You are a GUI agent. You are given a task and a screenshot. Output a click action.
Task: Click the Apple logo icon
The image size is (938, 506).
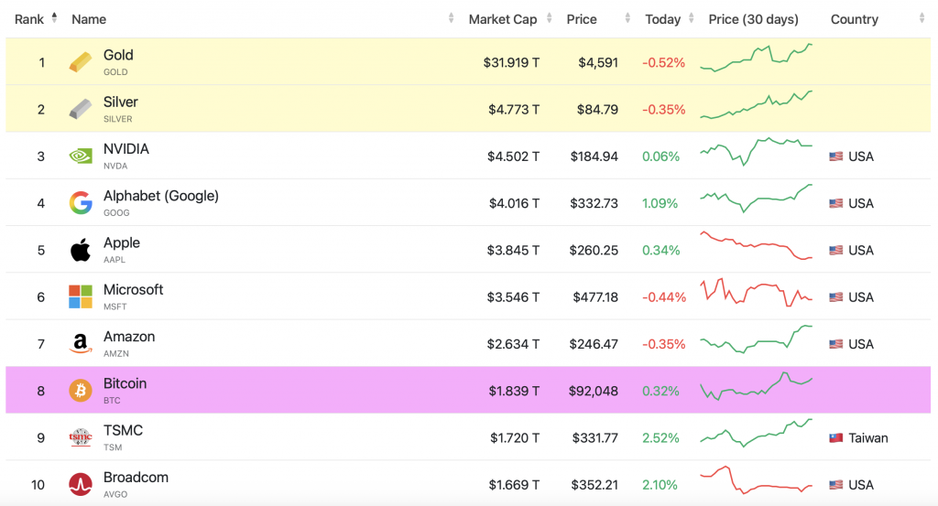pos(81,250)
